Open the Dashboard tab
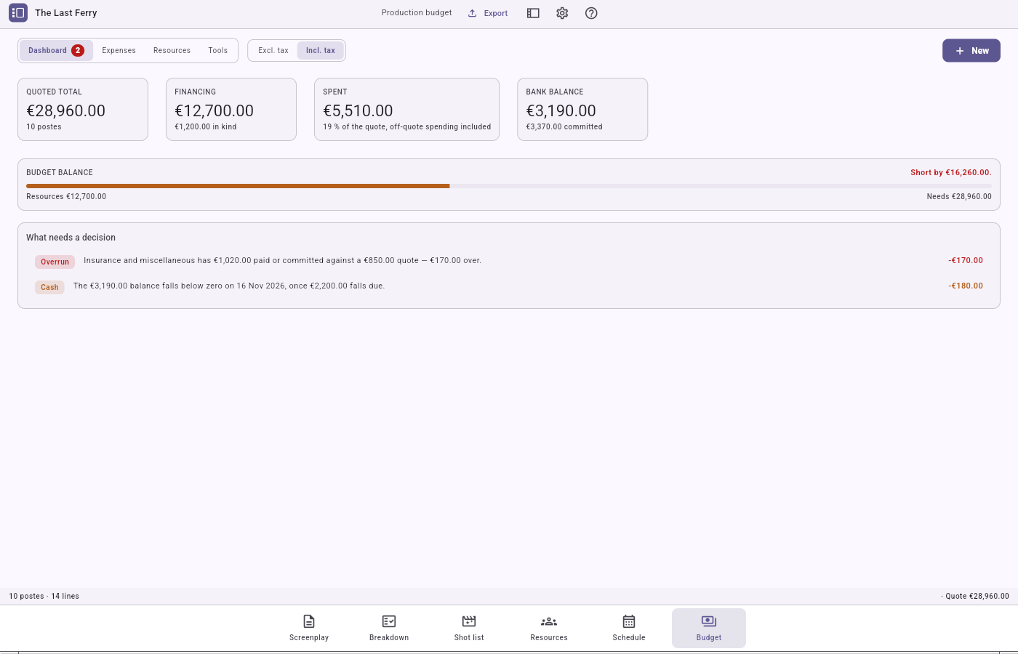 click(56, 51)
